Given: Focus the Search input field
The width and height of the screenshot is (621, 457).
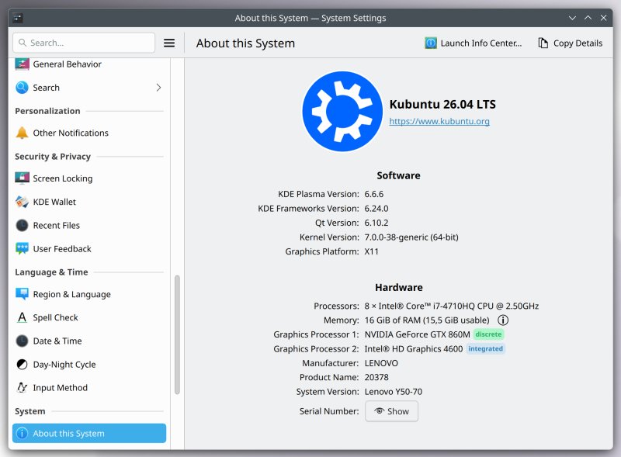Looking at the screenshot, I should click(x=84, y=43).
